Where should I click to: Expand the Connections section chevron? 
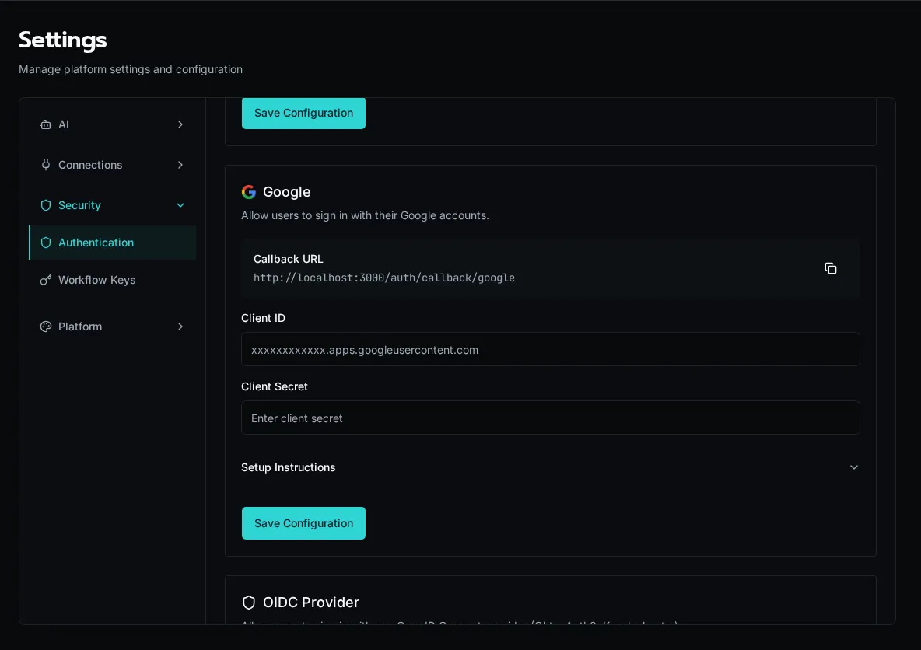coord(180,165)
